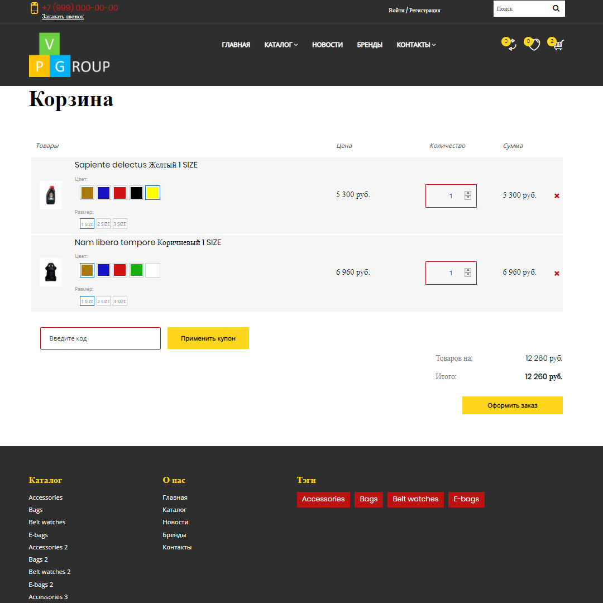The height and width of the screenshot is (603, 603).
Task: Pick the green color swatch for Nam libero tempore
Action: tap(136, 270)
